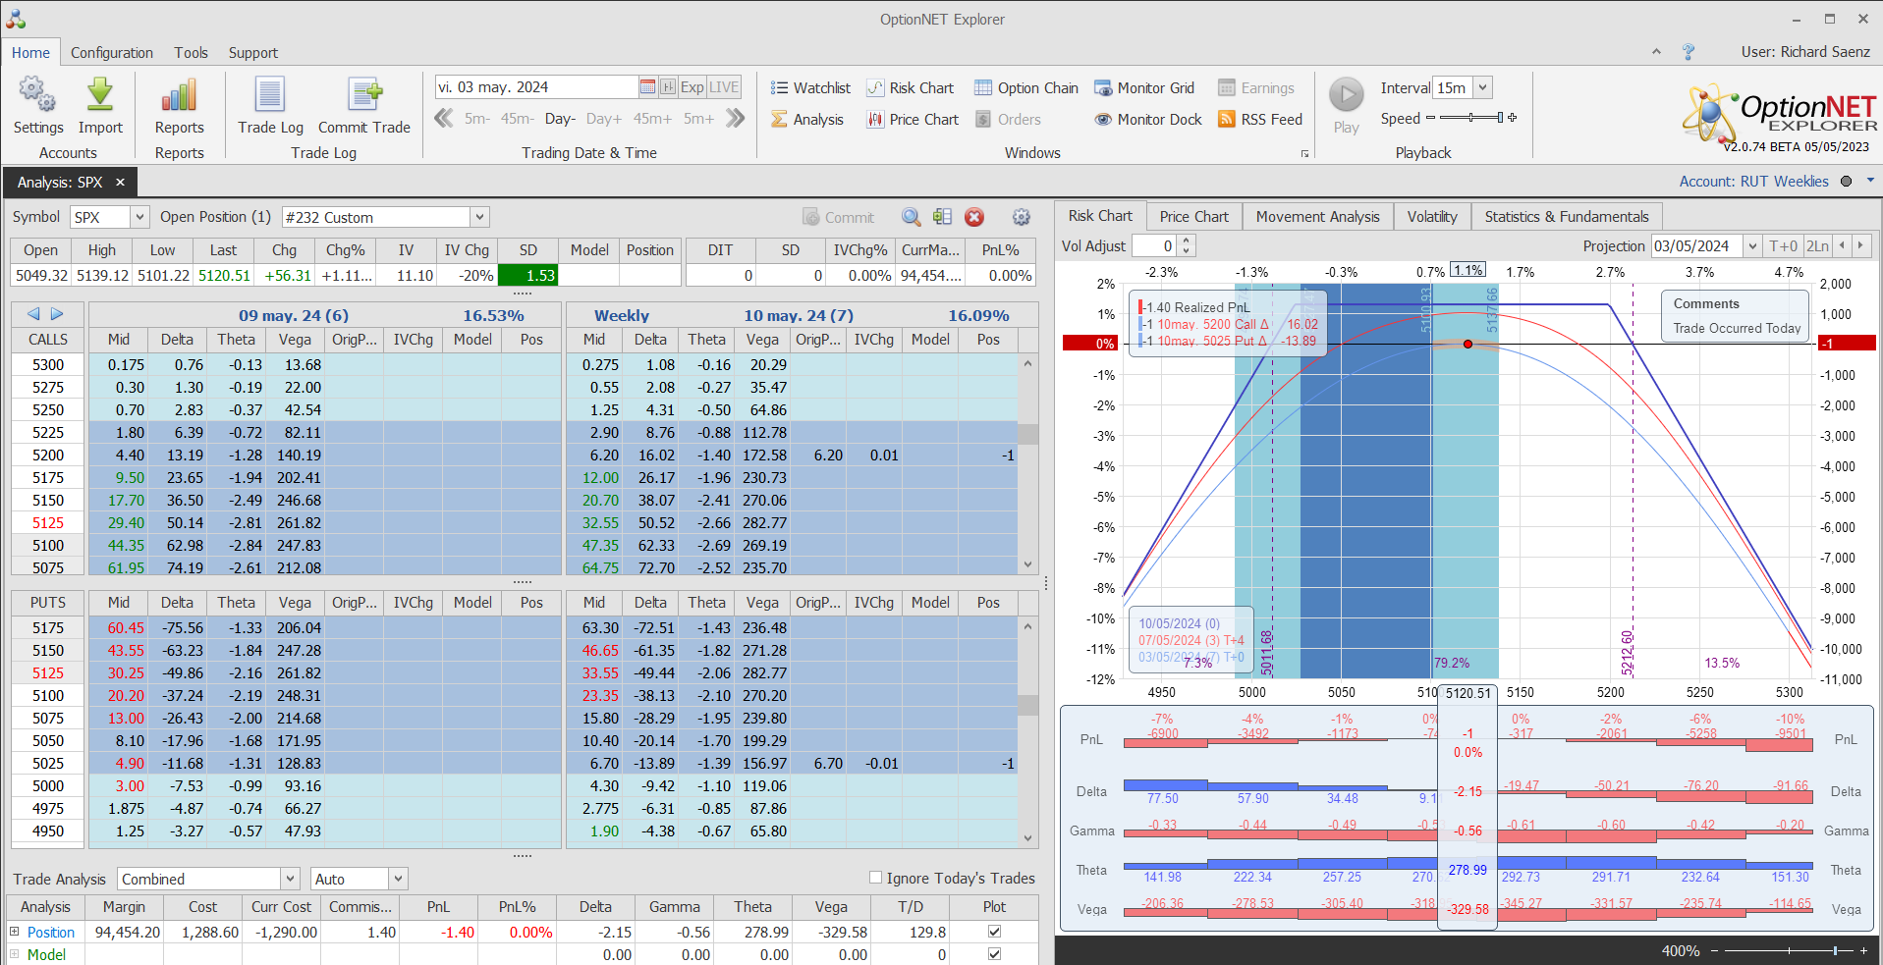The width and height of the screenshot is (1883, 965).
Task: Click the red delete position icon
Action: [x=974, y=217]
